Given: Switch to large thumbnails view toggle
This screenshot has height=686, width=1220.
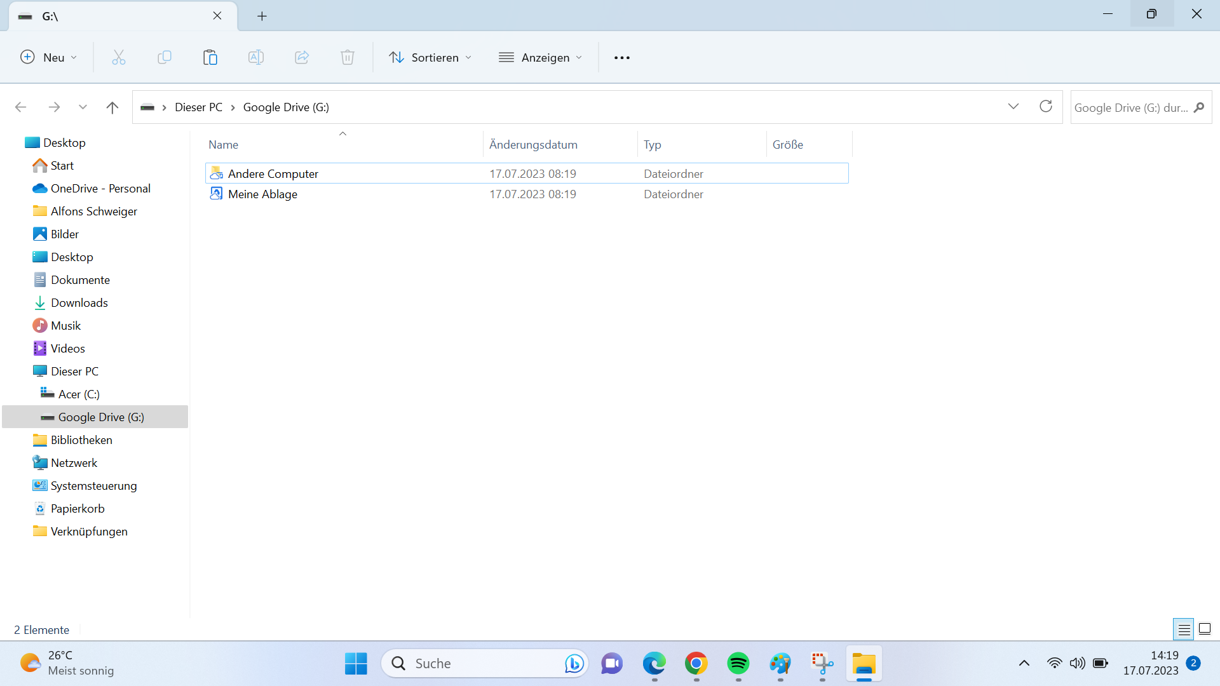Looking at the screenshot, I should [x=1205, y=629].
